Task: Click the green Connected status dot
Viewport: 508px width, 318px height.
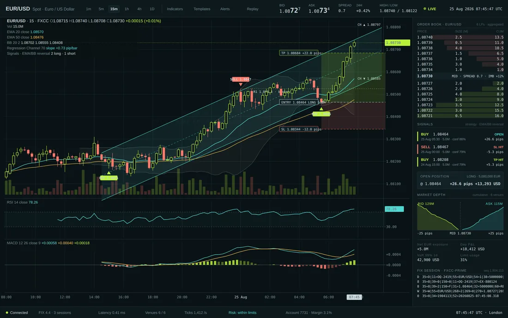Action: click(x=7, y=313)
